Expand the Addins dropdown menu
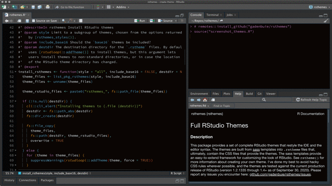This screenshot has width=332, height=186. pos(122,7)
